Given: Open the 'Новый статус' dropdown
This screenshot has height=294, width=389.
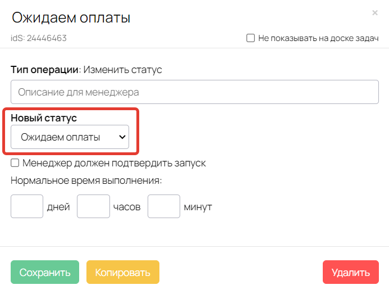Looking at the screenshot, I should click(70, 137).
